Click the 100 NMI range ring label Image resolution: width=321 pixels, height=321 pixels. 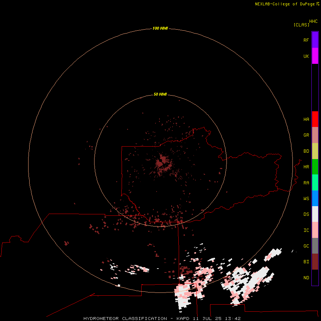(x=160, y=28)
